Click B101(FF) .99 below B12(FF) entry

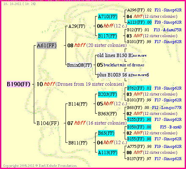coord(139,42)
